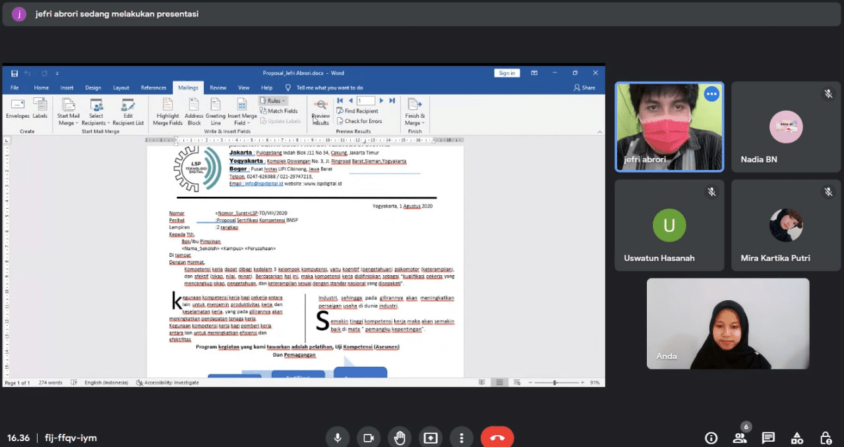This screenshot has width=844, height=447.
Task: Click the Sign in button
Action: coord(507,73)
